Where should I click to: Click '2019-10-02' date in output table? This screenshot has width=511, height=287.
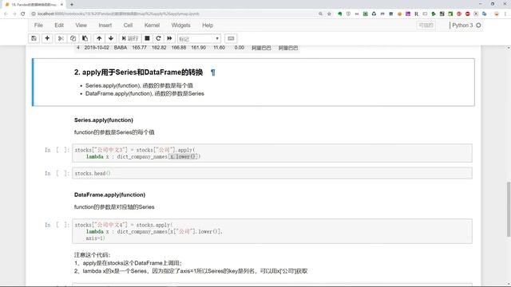tap(97, 48)
